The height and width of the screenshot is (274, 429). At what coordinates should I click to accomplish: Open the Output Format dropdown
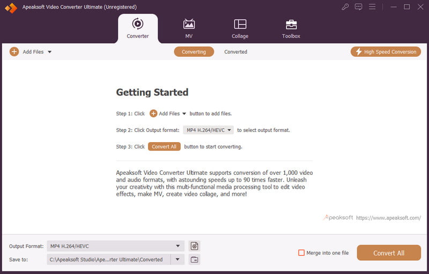pyautogui.click(x=115, y=246)
